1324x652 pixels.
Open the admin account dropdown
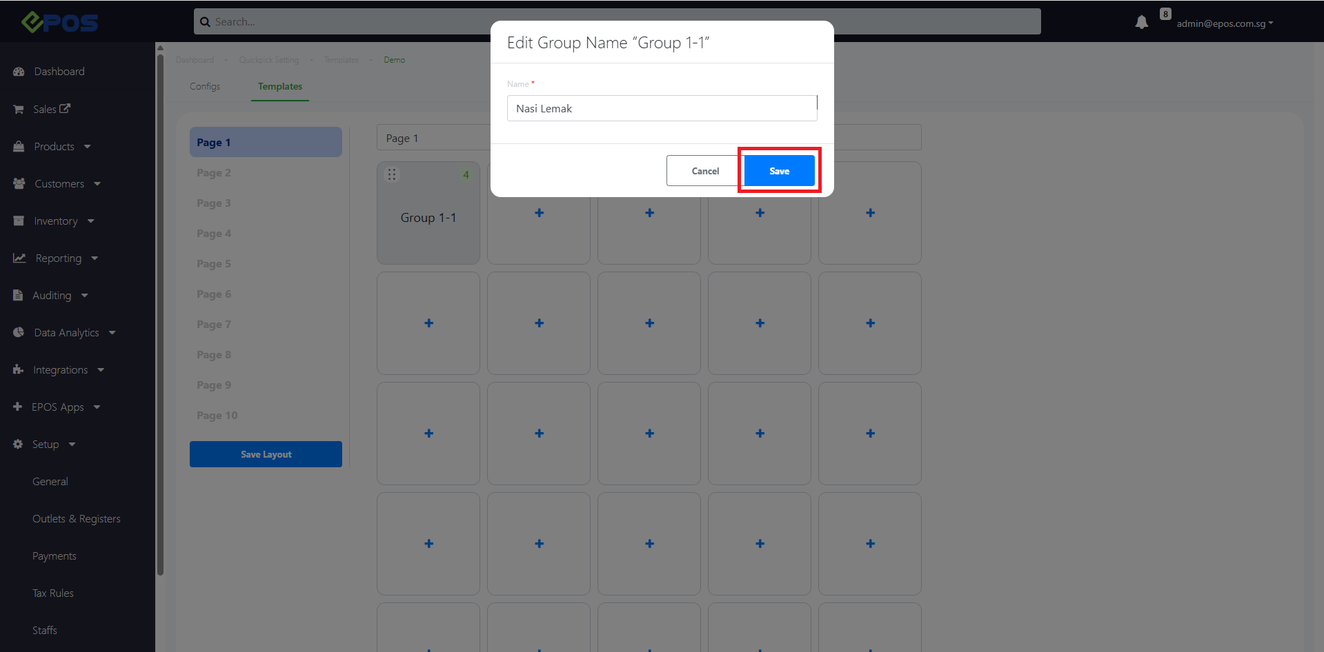(x=1225, y=23)
